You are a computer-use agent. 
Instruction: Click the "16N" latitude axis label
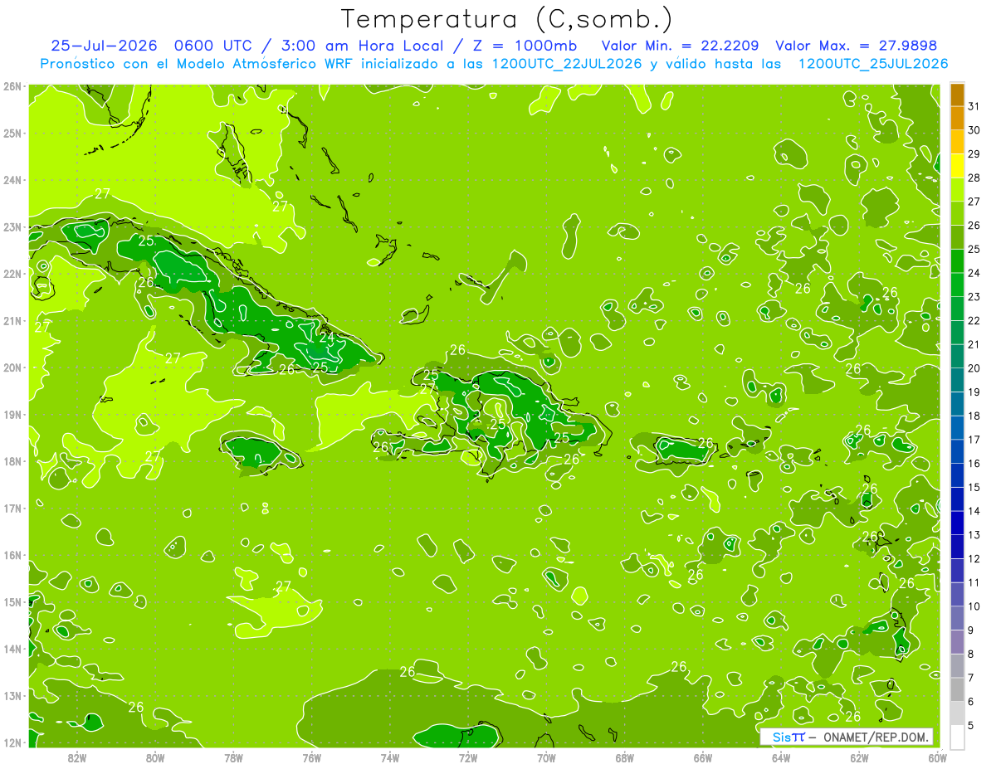[x=12, y=555]
